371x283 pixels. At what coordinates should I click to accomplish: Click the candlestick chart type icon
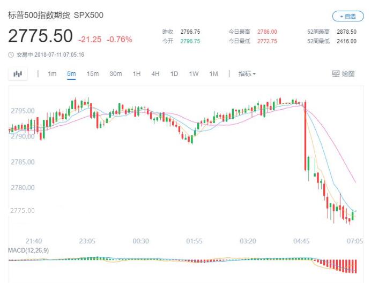18,74
